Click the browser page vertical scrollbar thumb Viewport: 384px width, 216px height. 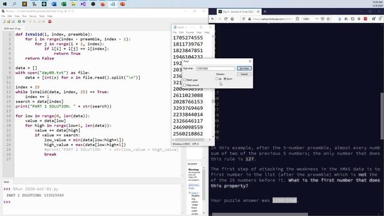tap(382, 116)
